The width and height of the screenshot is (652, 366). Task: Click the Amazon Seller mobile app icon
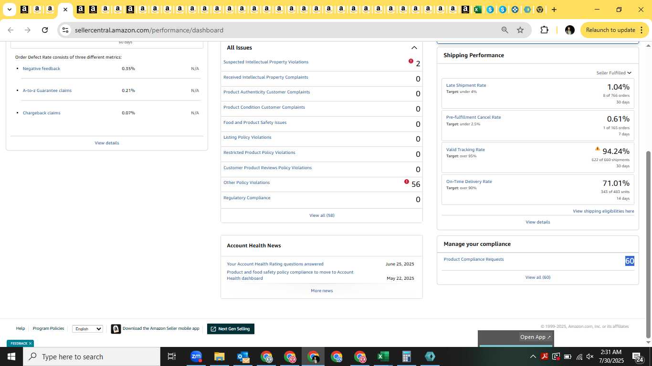click(116, 329)
